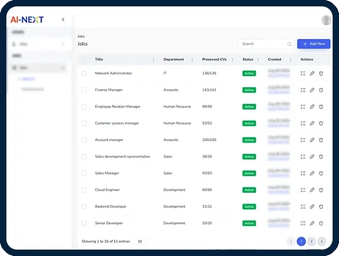Screen dimensions: 339x256
Task: Edit the Sales development representative job
Action: point(312,156)
